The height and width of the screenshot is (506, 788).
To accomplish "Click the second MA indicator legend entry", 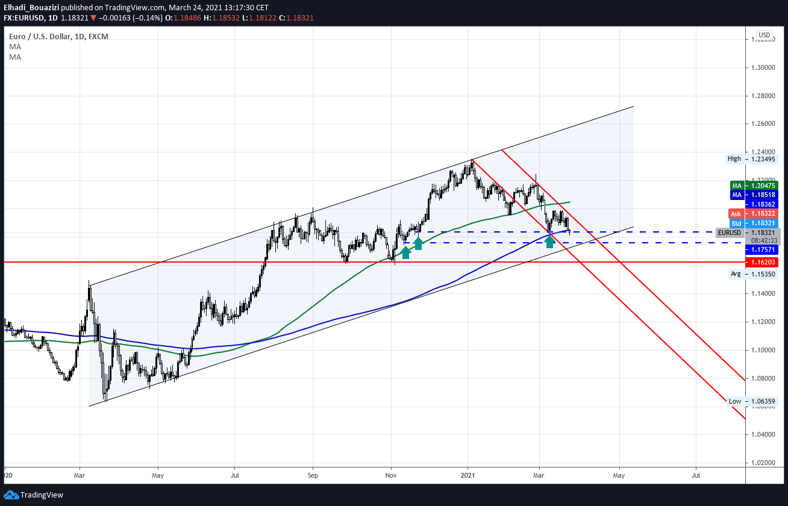I will (14, 57).
